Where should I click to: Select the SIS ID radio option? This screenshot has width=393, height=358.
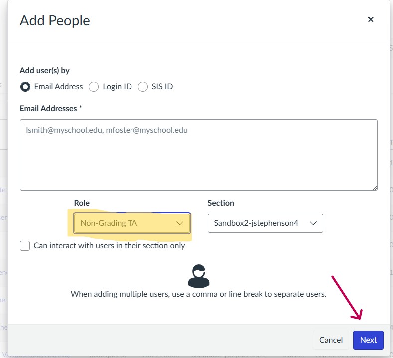tap(143, 87)
